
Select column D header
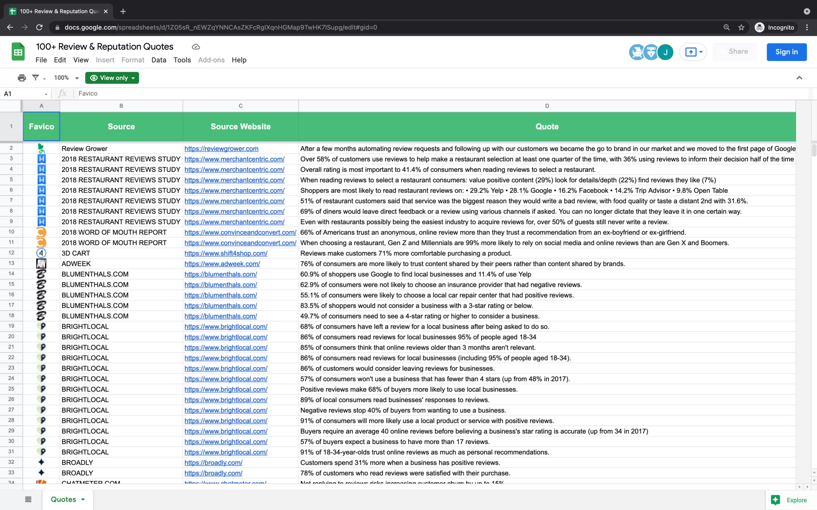(x=547, y=106)
